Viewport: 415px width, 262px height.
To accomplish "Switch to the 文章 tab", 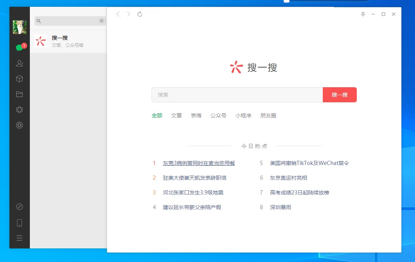I will (x=177, y=116).
